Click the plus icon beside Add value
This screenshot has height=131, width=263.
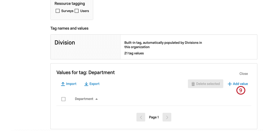[230, 84]
